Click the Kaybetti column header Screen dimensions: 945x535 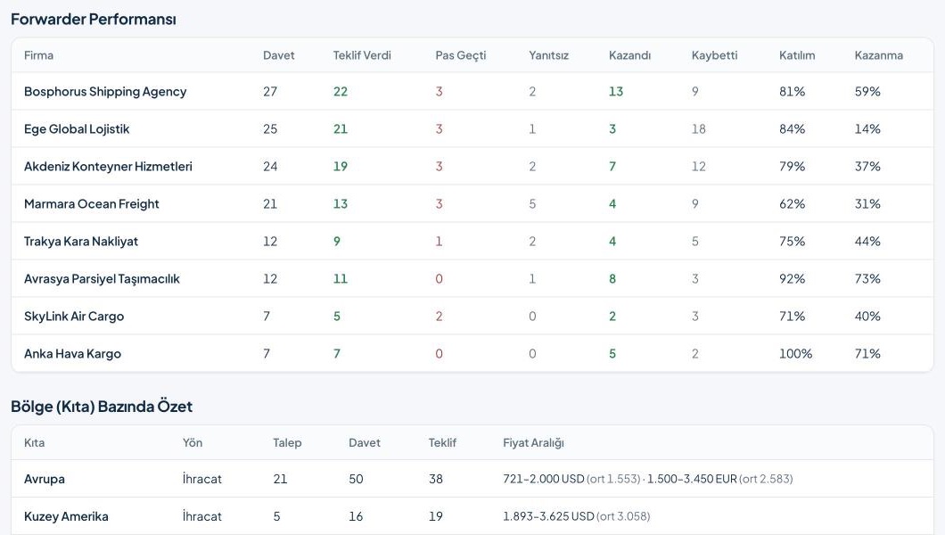714,55
